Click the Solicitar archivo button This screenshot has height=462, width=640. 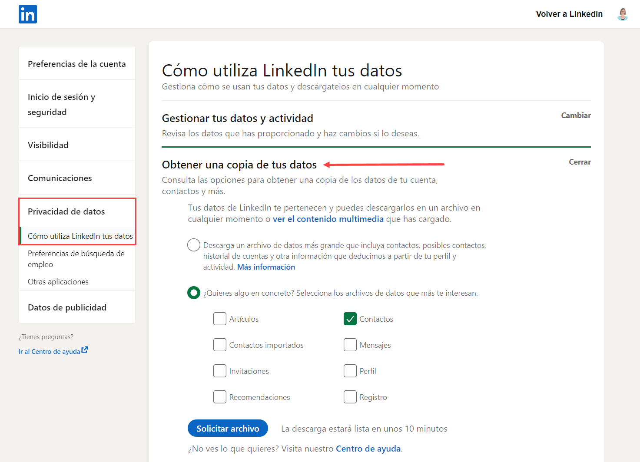tap(228, 428)
